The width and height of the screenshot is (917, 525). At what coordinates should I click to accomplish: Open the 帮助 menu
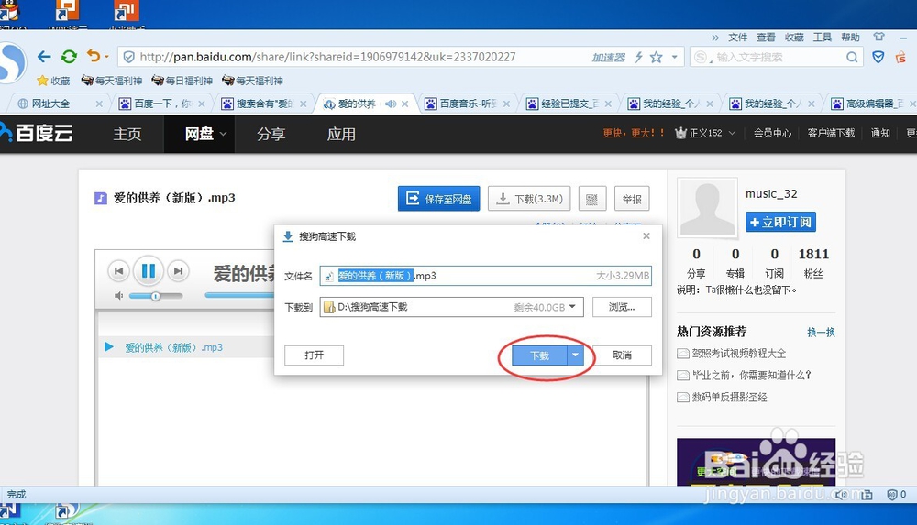coord(850,38)
